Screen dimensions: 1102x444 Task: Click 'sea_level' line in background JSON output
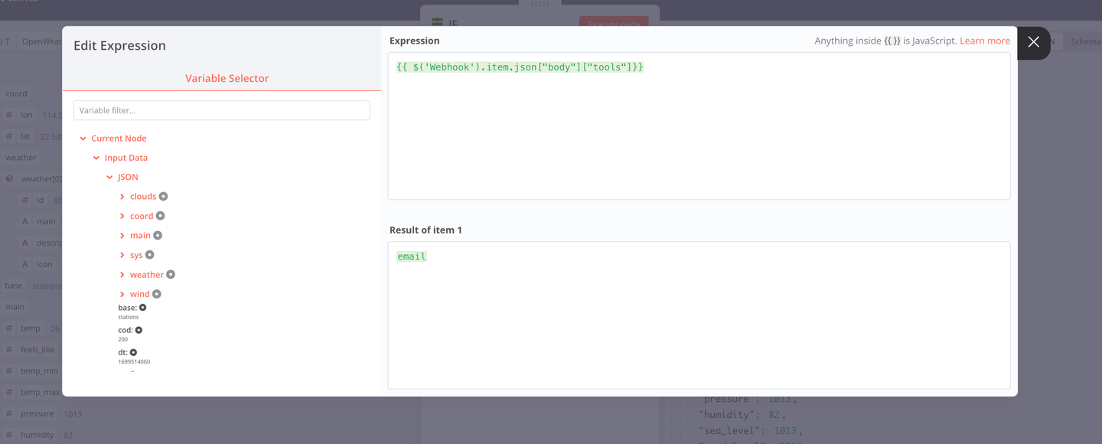[x=751, y=430]
